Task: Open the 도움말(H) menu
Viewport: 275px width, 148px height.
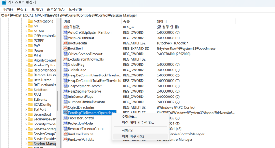Action: [x=76, y=10]
